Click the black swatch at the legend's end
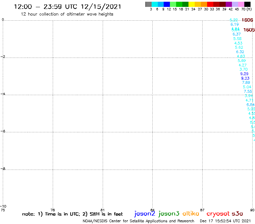Screen dimensions: 255x224 (247, 4)
